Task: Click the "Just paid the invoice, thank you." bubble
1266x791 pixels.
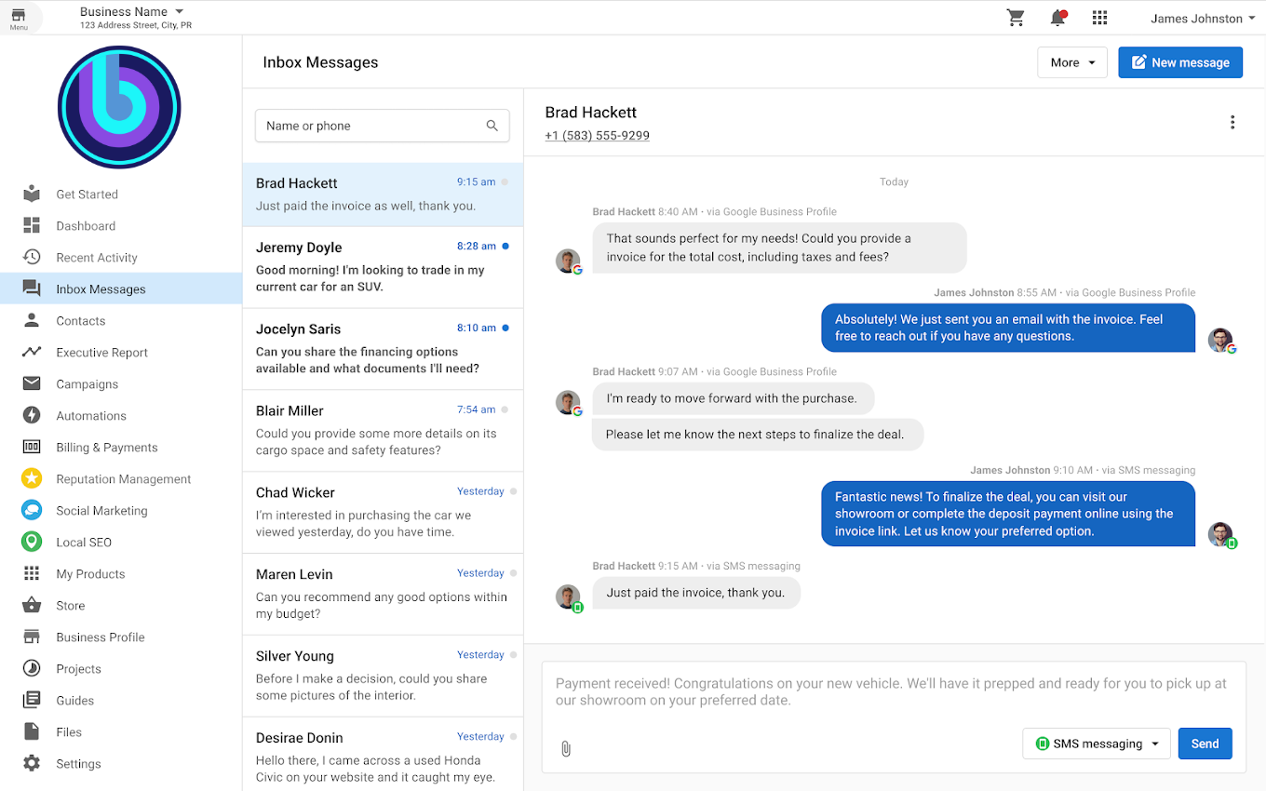Action: pyautogui.click(x=696, y=593)
